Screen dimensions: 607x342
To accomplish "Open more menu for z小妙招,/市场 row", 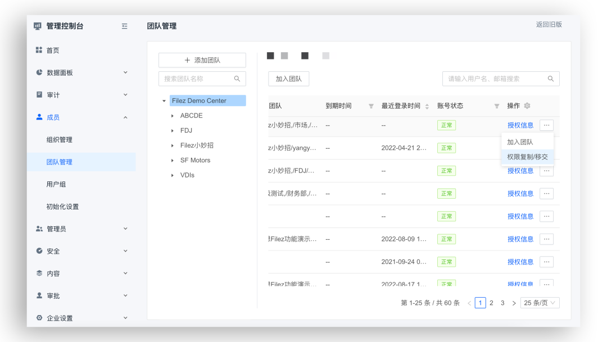I will 546,125.
